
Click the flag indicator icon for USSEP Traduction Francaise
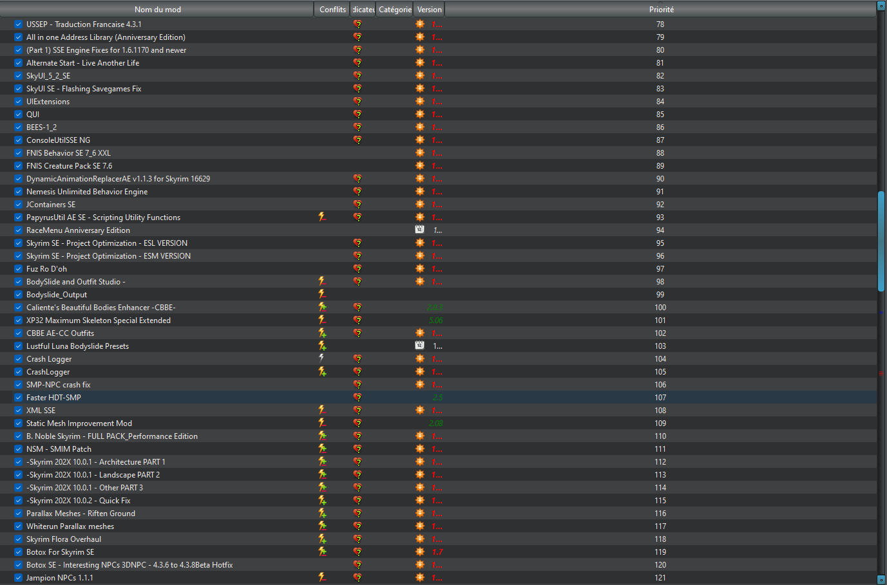coord(358,24)
